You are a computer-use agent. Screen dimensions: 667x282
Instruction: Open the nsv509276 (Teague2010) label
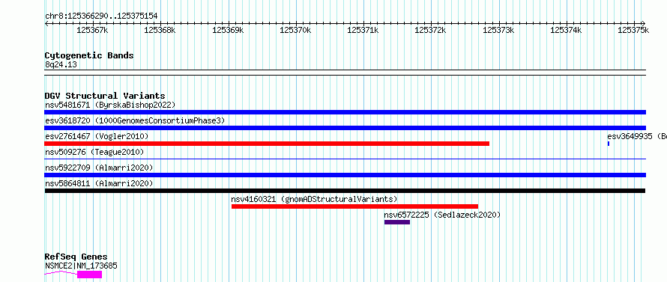pyautogui.click(x=94, y=152)
